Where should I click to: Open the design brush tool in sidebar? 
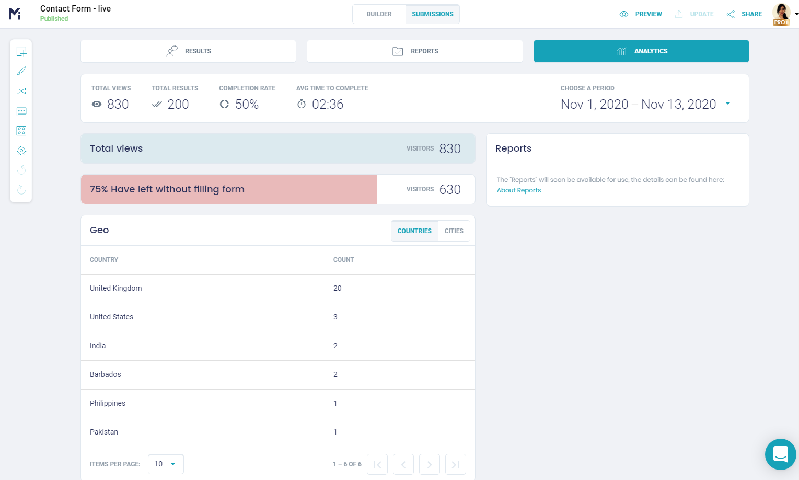click(x=21, y=71)
